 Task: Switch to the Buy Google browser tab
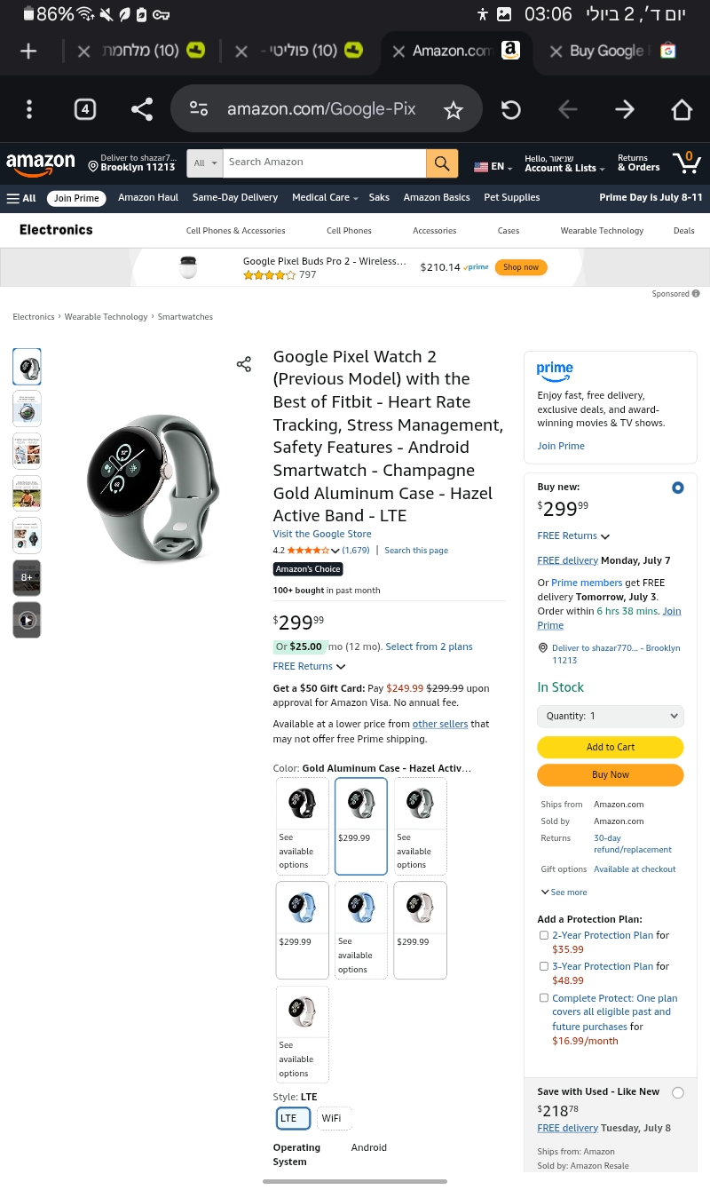[608, 51]
